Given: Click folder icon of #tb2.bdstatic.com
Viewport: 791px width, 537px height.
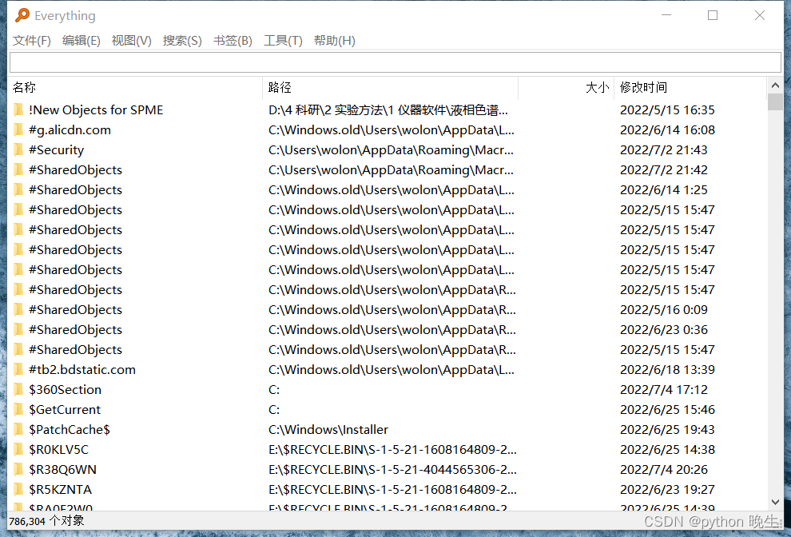Looking at the screenshot, I should (x=18, y=369).
